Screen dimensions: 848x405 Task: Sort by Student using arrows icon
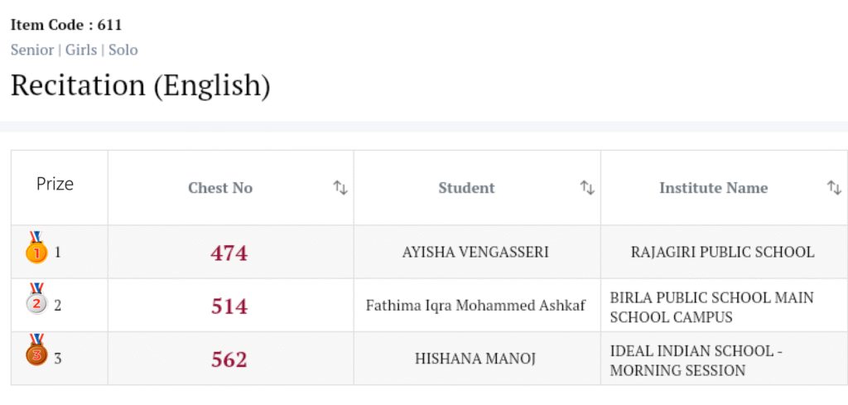(x=587, y=188)
